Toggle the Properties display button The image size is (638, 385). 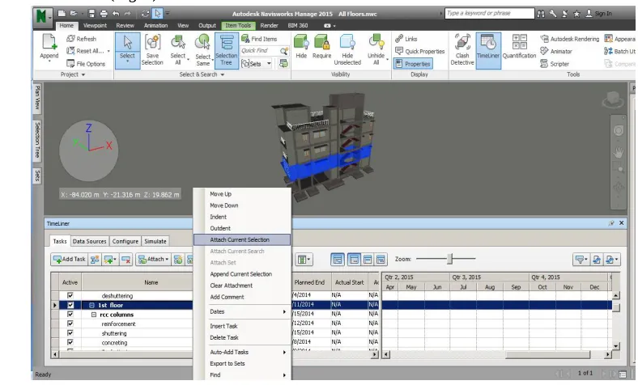(x=413, y=64)
